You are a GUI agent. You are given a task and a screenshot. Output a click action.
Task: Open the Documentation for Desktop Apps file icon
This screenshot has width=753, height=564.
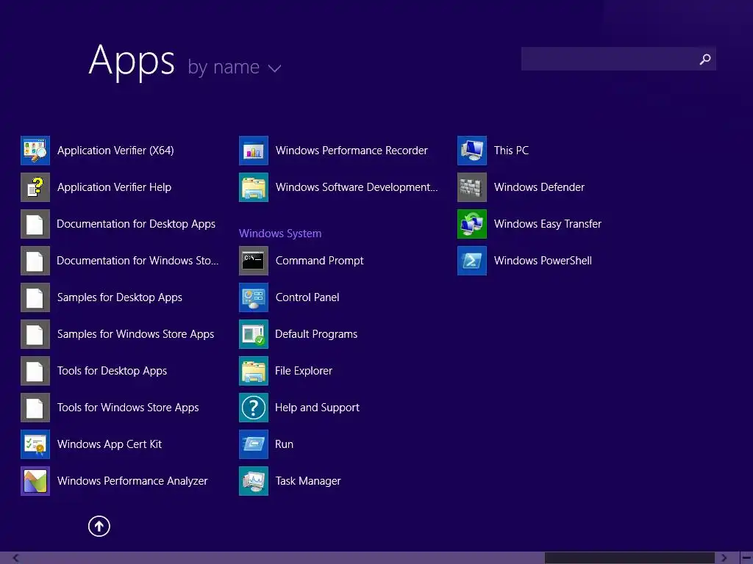coord(35,224)
